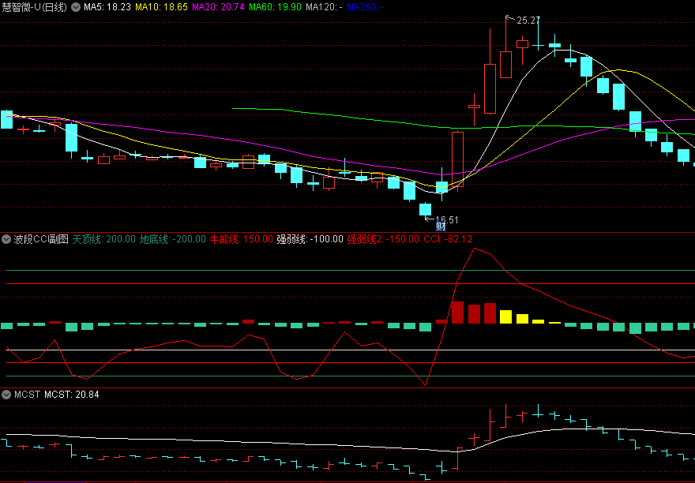
Task: Click the CCI: -82.12 value
Action: [448, 239]
